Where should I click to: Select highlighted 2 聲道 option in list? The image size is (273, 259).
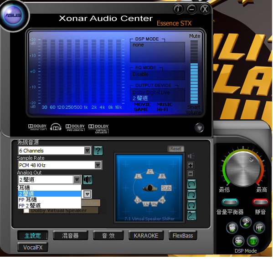(x=50, y=194)
